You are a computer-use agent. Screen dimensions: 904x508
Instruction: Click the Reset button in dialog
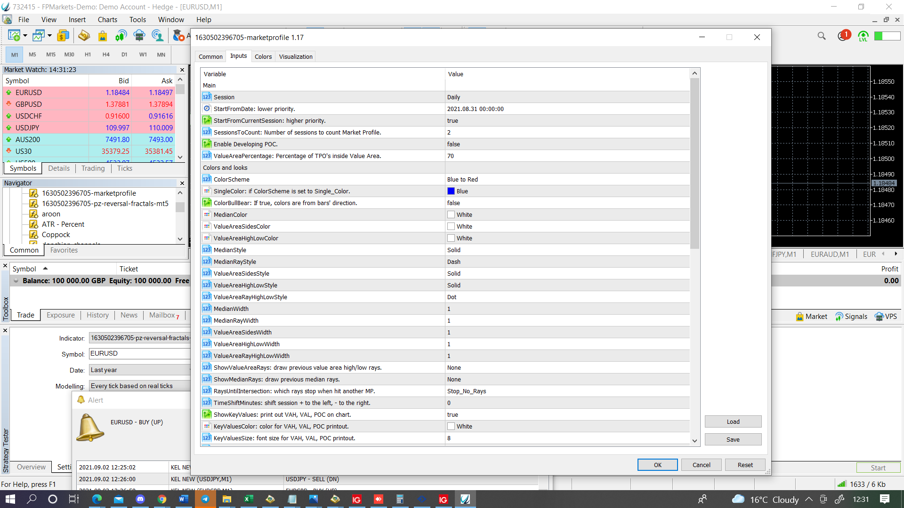745,465
